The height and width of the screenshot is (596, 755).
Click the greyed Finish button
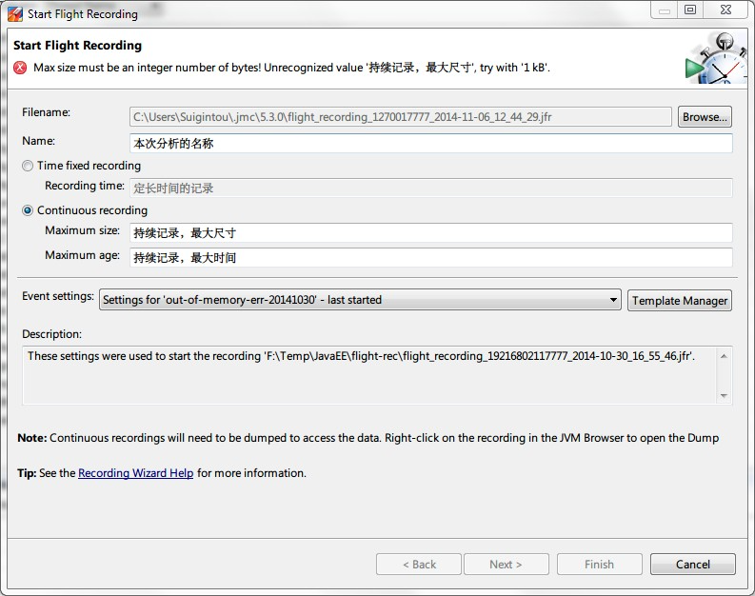600,565
